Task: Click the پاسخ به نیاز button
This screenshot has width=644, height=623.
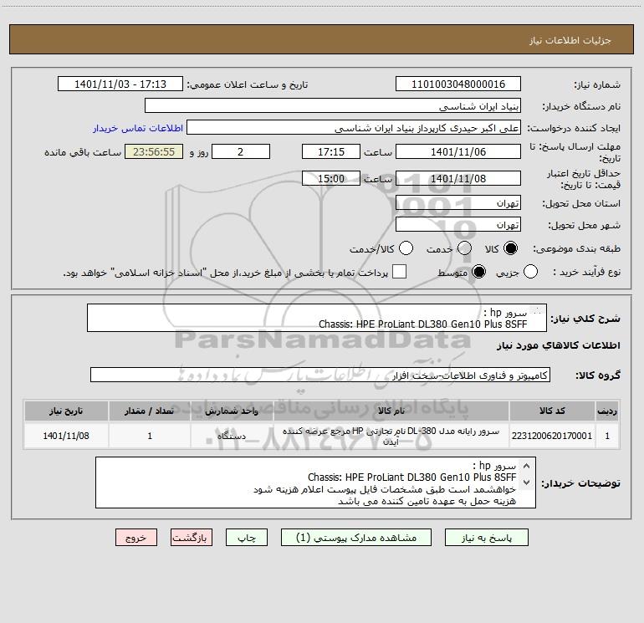Action: (486, 538)
